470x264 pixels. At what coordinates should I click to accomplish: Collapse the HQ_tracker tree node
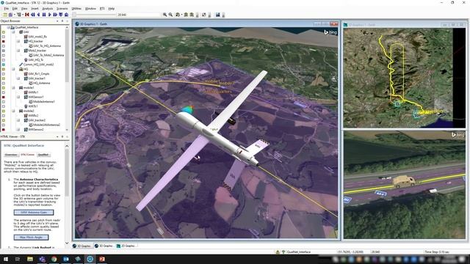click(x=18, y=41)
